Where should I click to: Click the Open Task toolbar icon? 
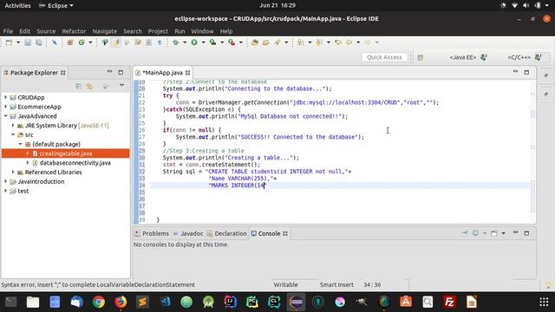pyautogui.click(x=266, y=42)
